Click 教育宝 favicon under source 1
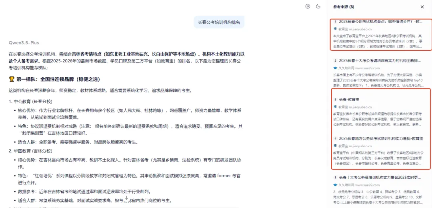432x208 pixels. pos(335,29)
